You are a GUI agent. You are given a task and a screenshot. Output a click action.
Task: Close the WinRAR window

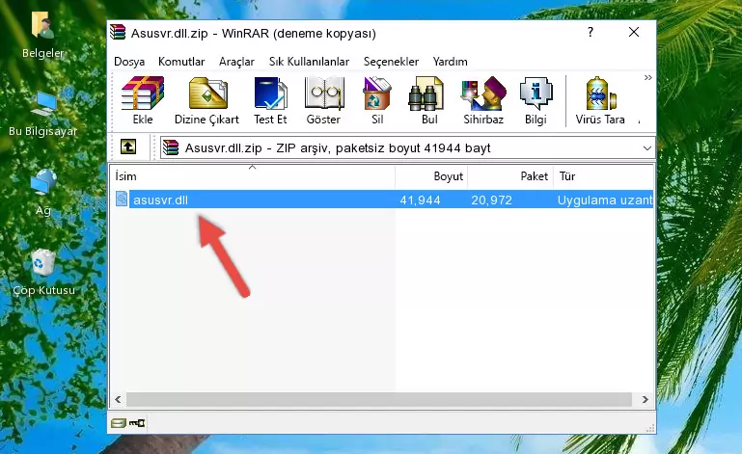(634, 32)
